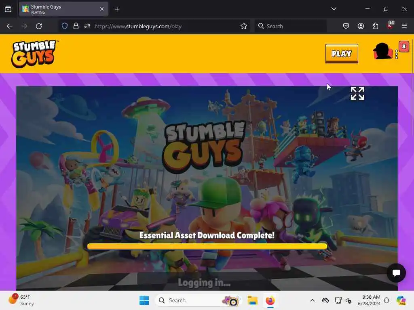Select the Stumble Guys tab
Screen dimensions: 414x310
[63, 9]
